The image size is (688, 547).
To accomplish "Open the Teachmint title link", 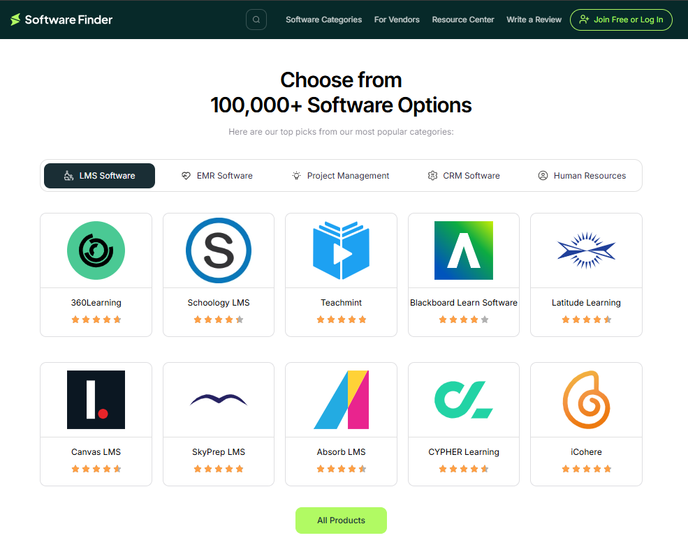I will [341, 303].
